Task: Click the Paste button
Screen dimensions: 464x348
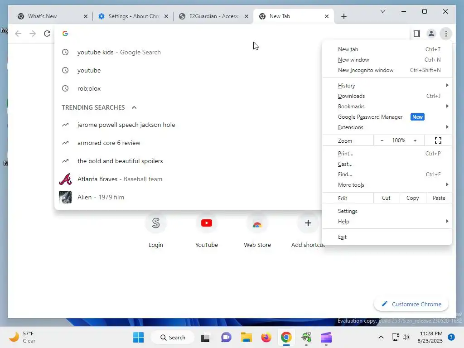Action: coord(439,198)
